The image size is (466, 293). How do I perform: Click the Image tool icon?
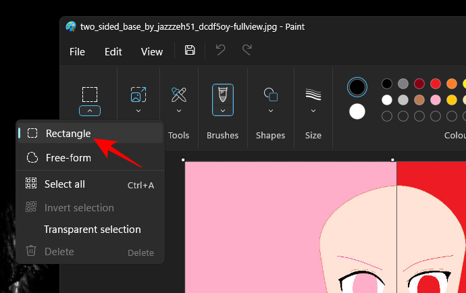[138, 94]
